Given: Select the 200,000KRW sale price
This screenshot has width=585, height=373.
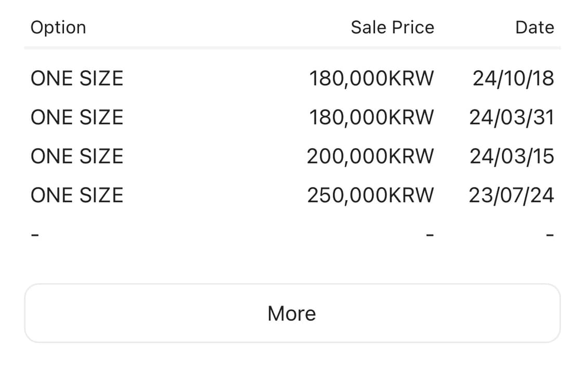Looking at the screenshot, I should (x=370, y=156).
